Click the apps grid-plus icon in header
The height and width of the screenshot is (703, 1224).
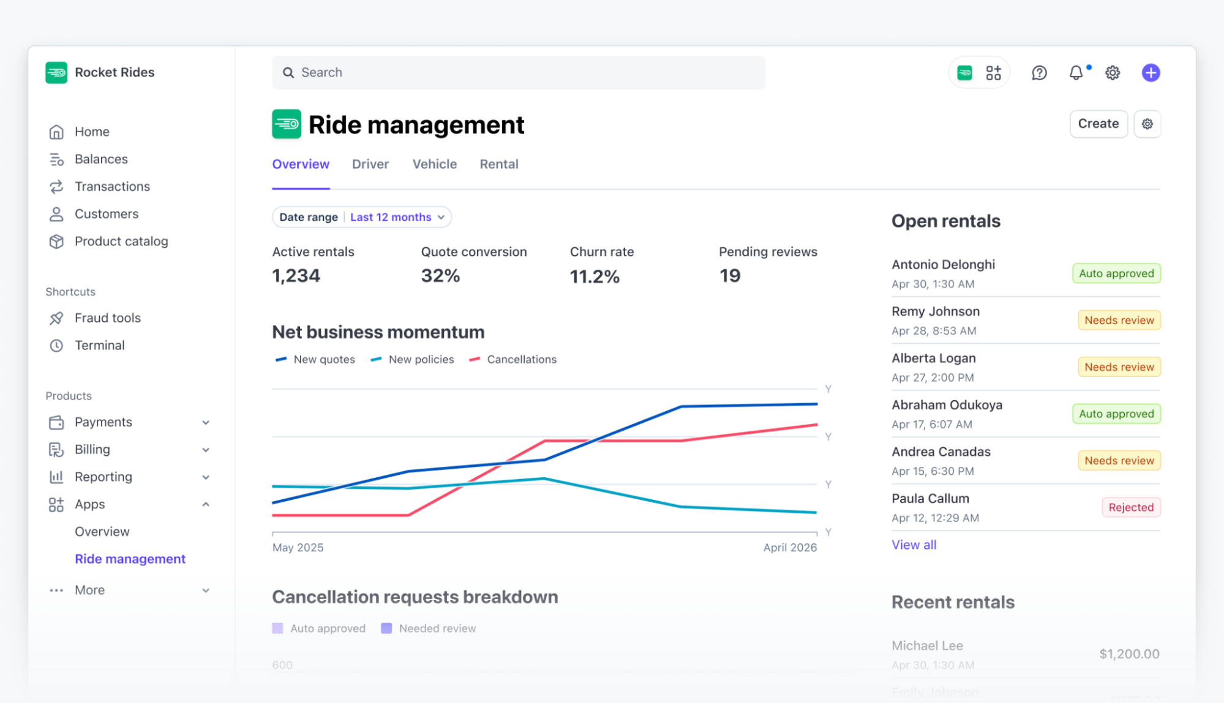point(993,73)
